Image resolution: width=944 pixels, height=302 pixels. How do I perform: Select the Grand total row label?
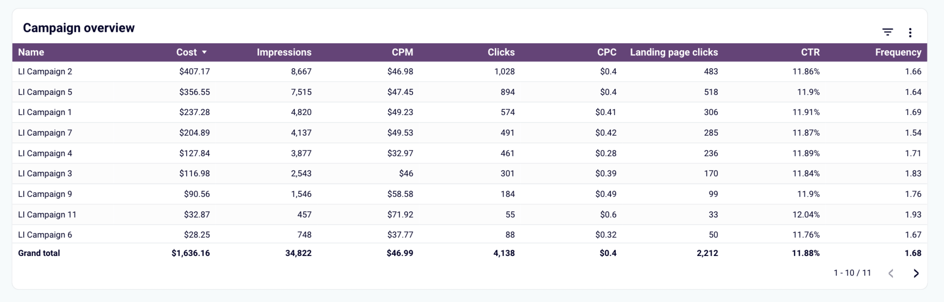(39, 253)
